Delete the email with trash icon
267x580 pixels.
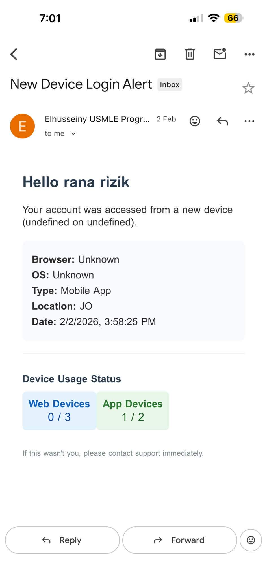(x=190, y=54)
